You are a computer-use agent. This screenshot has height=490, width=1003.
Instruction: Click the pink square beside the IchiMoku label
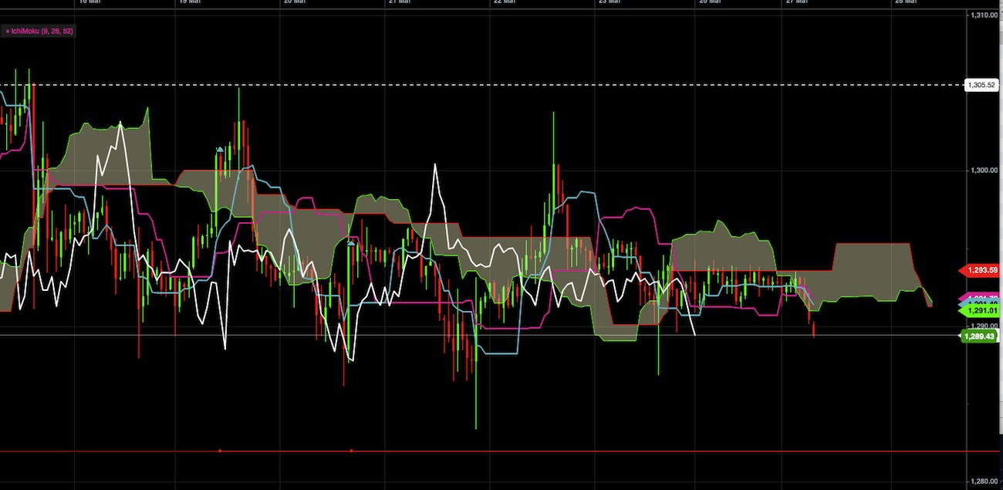click(x=8, y=32)
